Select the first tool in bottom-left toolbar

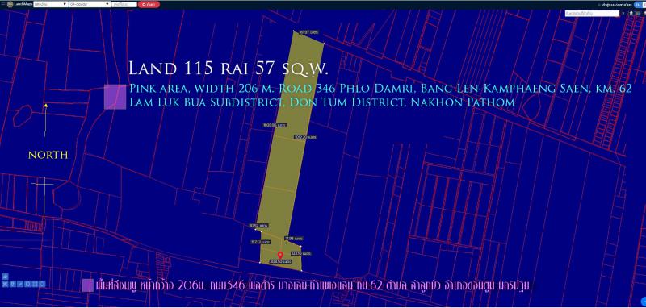click(5, 284)
